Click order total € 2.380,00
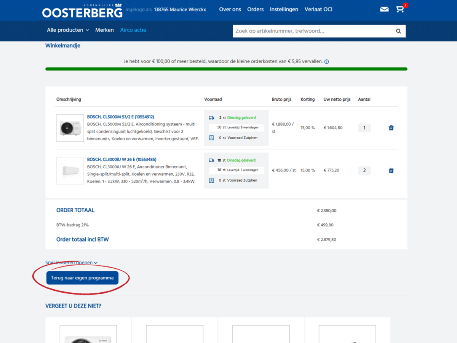457x343 pixels. [x=327, y=210]
